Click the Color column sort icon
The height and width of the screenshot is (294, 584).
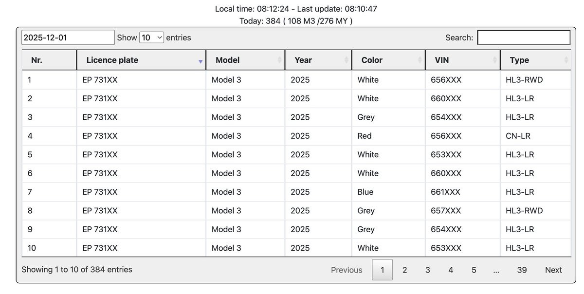click(x=420, y=60)
